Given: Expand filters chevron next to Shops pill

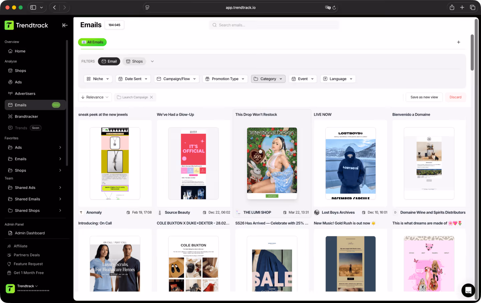Looking at the screenshot, I should (x=152, y=61).
